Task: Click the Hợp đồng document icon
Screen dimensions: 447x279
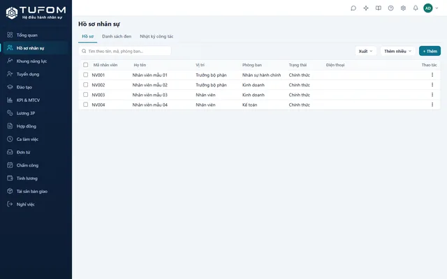Action: pyautogui.click(x=10, y=126)
